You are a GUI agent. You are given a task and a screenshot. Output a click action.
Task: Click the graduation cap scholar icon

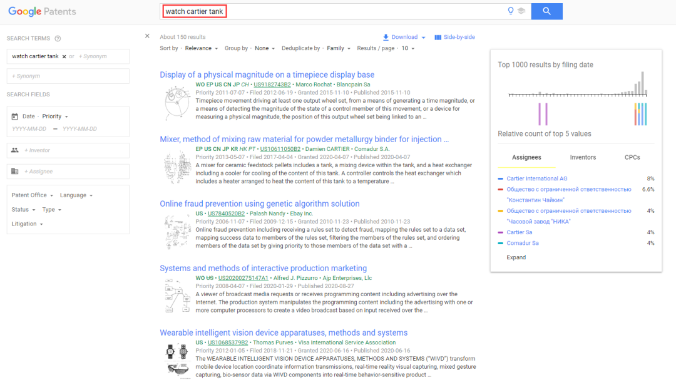point(521,11)
